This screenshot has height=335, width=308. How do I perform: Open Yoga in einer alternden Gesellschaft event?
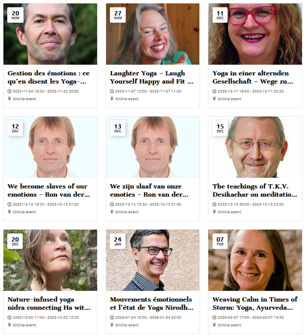pyautogui.click(x=253, y=78)
